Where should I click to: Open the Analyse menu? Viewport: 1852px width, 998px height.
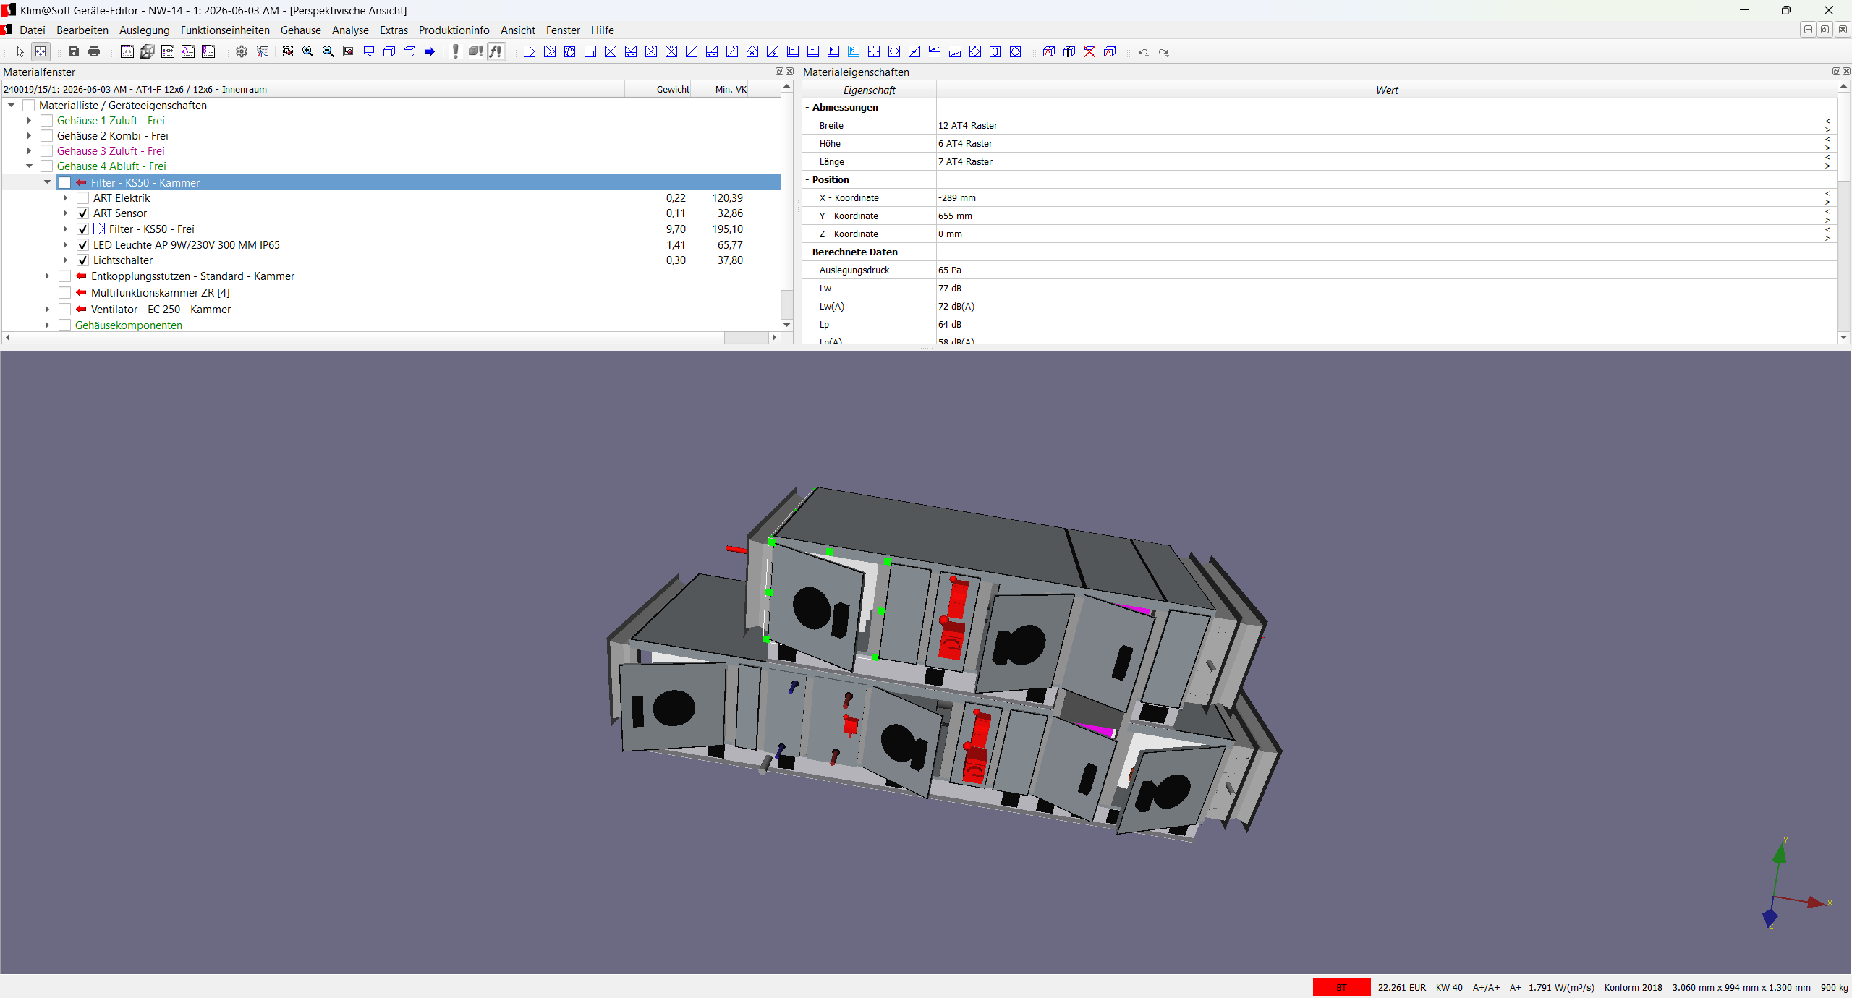coord(350,30)
